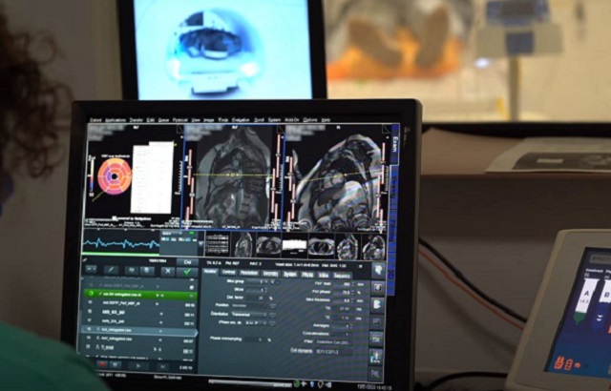
Task: Open the small dropdown left of the pencil icon
Action: (x=91, y=268)
